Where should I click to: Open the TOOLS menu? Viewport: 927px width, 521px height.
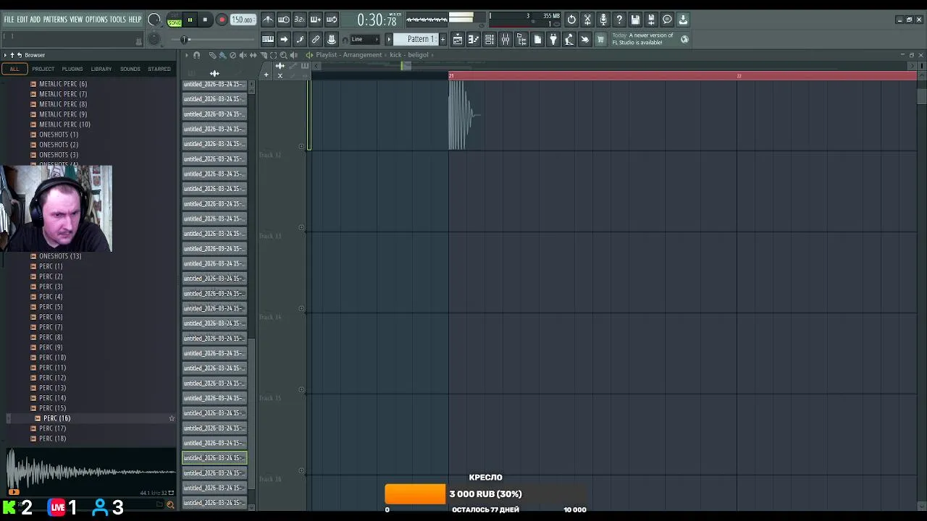point(118,20)
